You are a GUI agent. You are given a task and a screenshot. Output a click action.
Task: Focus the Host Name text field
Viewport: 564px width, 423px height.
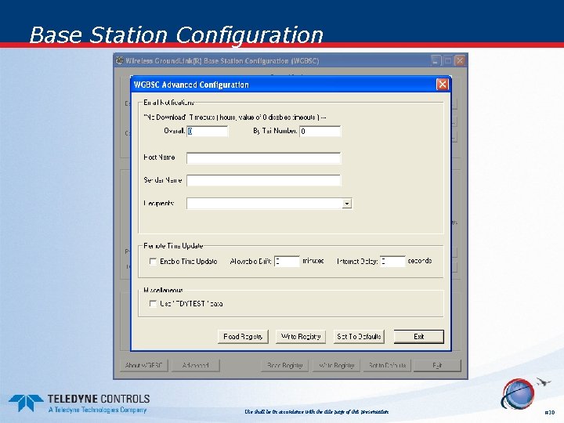tap(263, 158)
